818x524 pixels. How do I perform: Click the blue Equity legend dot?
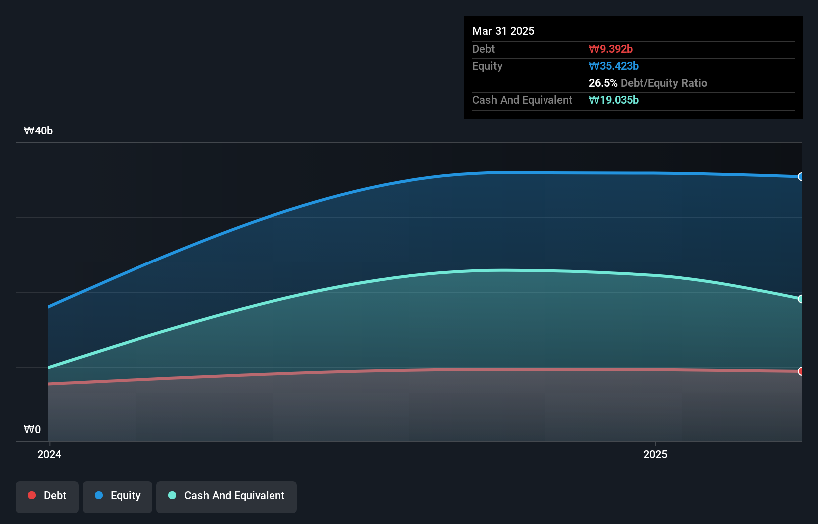click(x=99, y=495)
